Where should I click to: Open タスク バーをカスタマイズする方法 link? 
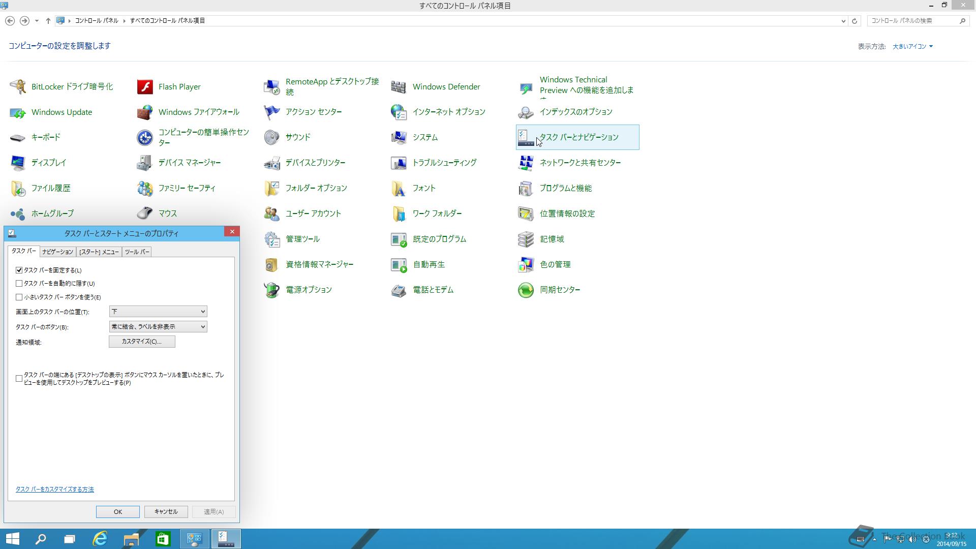click(55, 490)
